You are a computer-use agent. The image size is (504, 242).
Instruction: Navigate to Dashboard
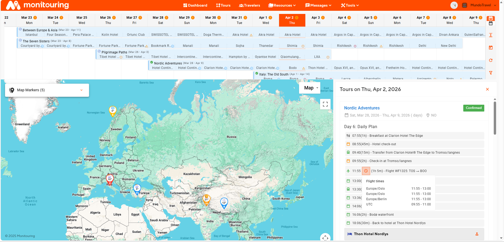coord(195,5)
